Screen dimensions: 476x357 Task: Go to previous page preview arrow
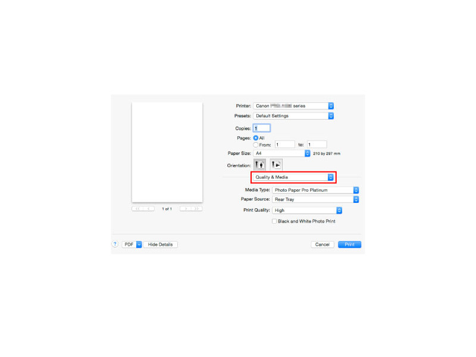click(149, 209)
